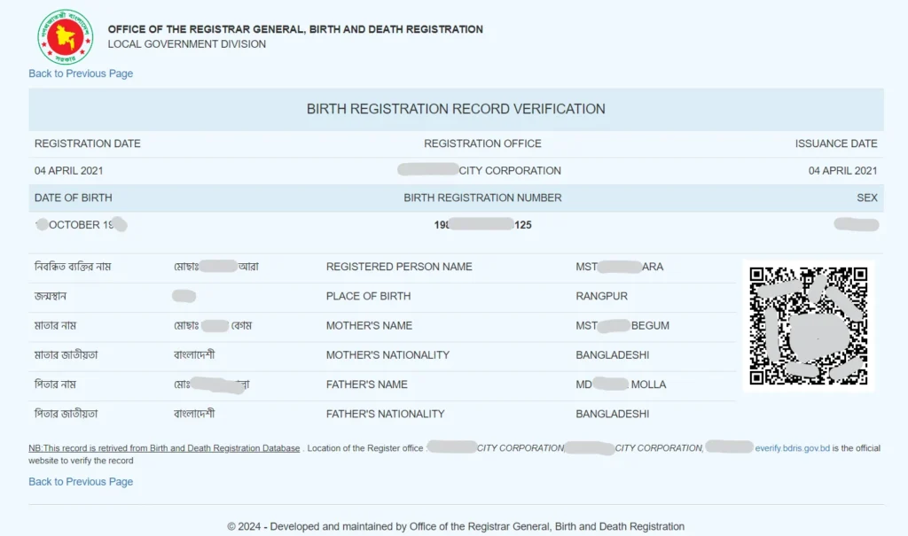Click the Registration Date column header
908x536 pixels.
(87, 144)
